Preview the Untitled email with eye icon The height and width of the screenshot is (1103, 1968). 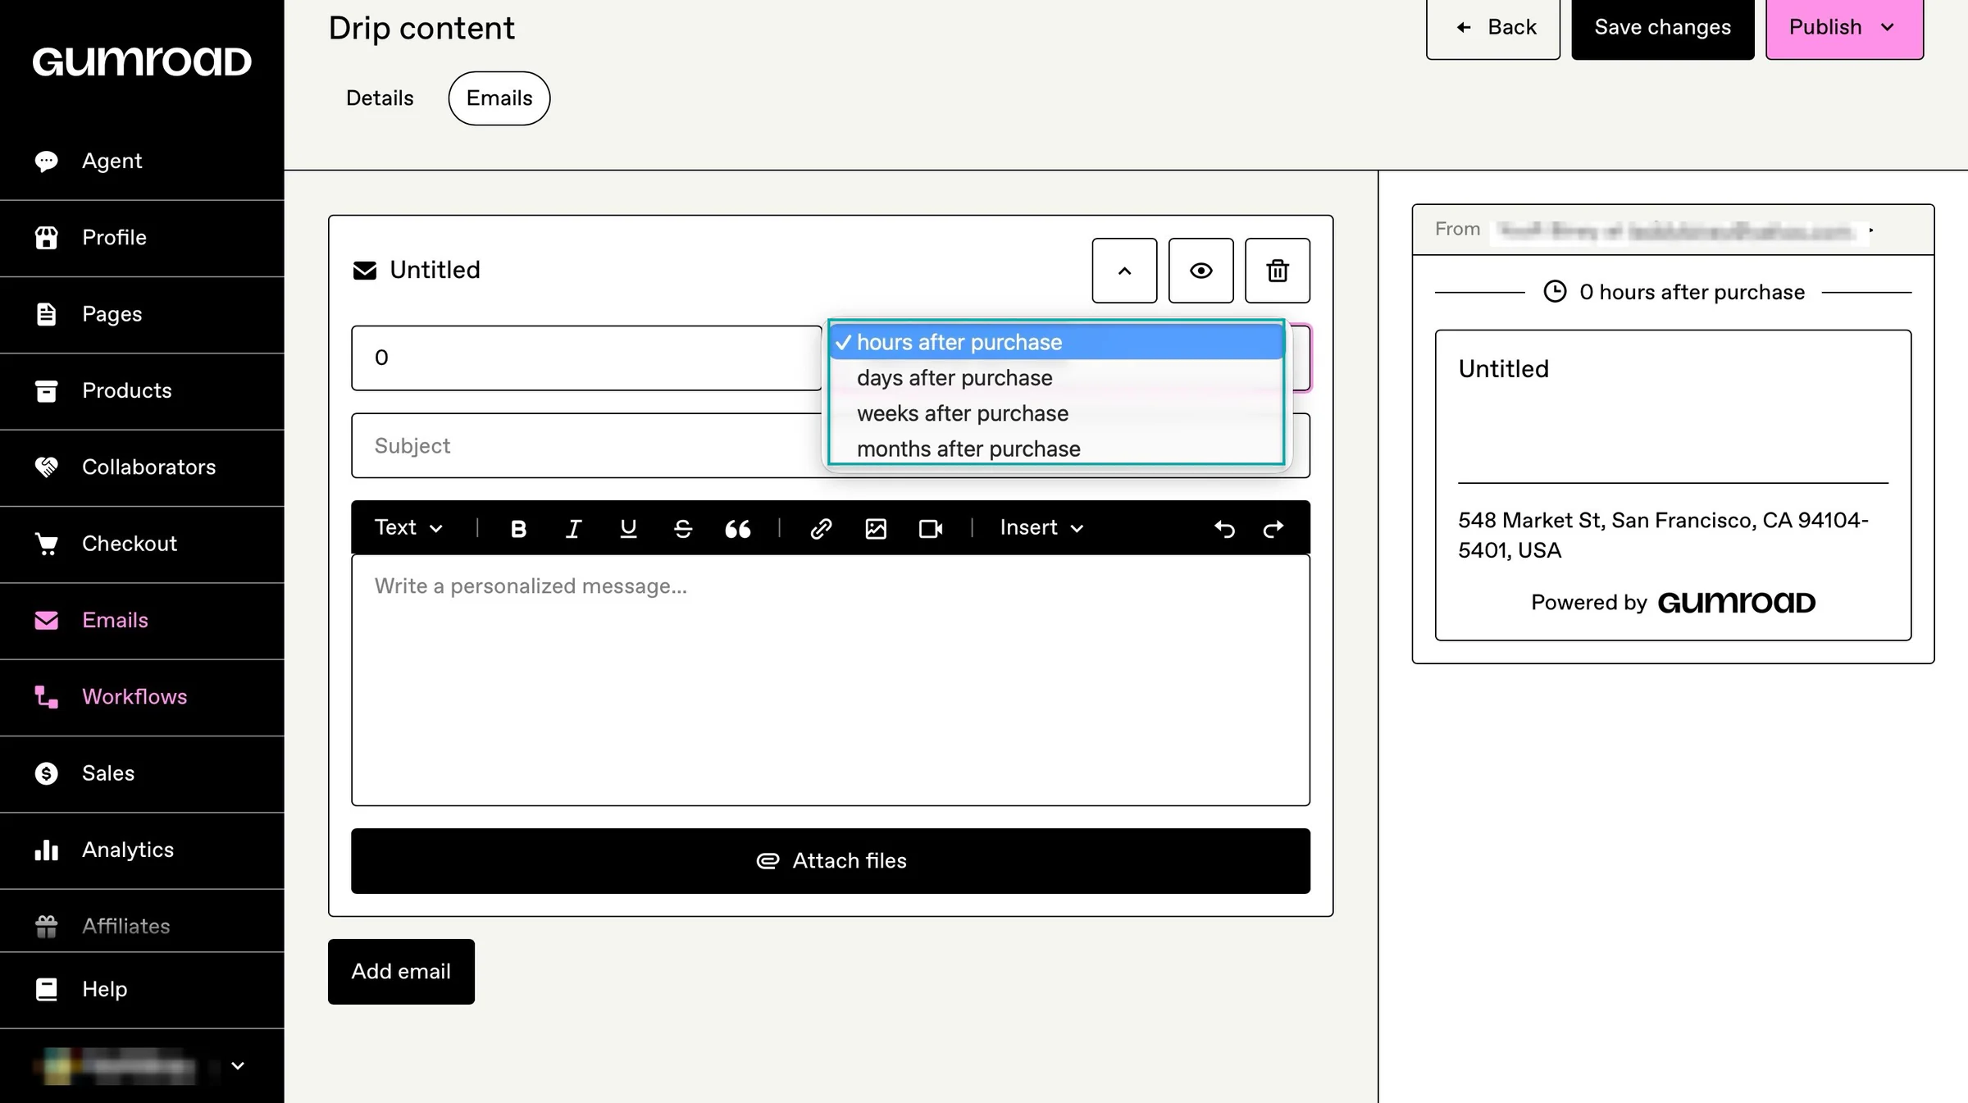(1201, 271)
